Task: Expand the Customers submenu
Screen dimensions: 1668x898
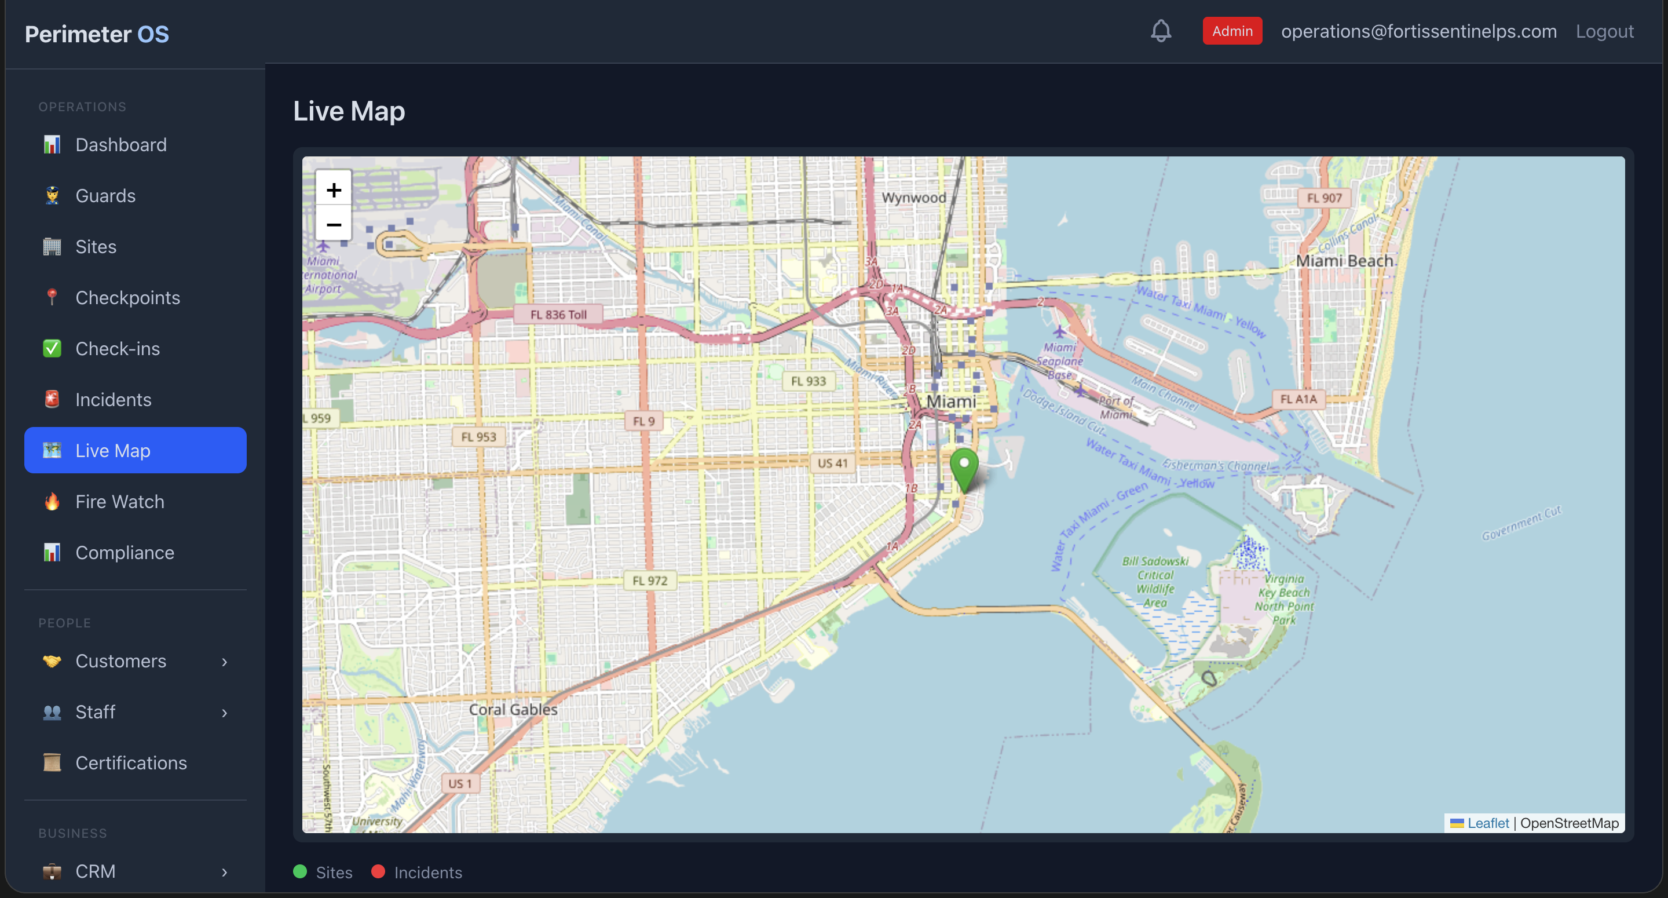Action: pyautogui.click(x=224, y=662)
